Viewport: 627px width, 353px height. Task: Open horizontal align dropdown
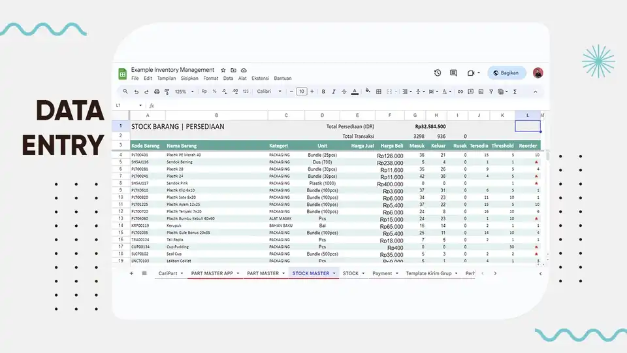click(x=407, y=92)
